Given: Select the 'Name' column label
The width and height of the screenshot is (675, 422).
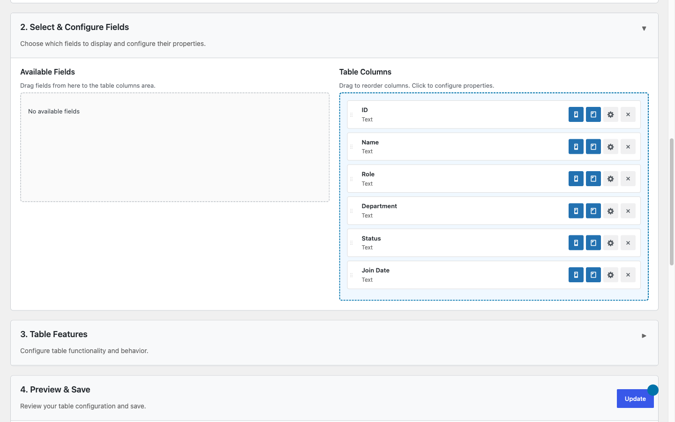Looking at the screenshot, I should tap(370, 142).
